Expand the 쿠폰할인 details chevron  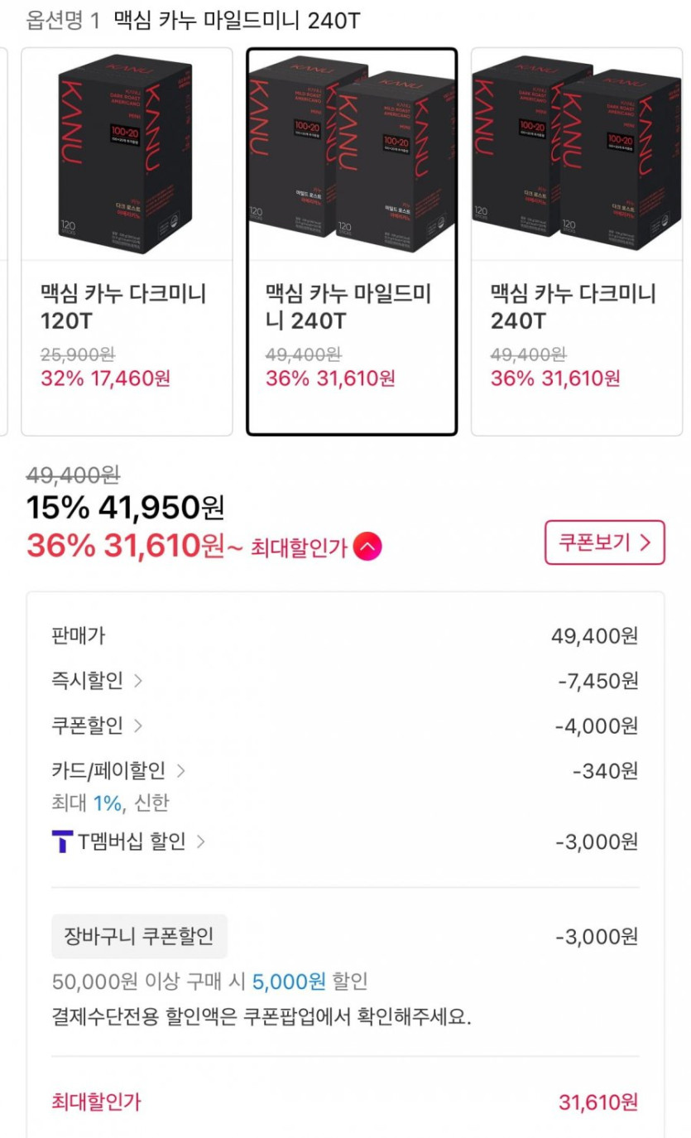(x=138, y=726)
